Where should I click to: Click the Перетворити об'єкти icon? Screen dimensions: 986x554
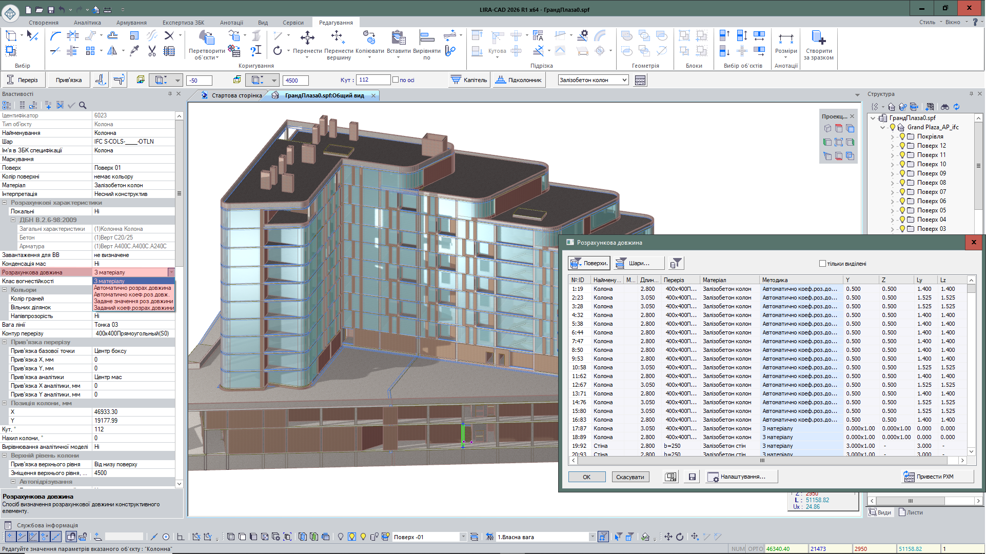coord(207,37)
